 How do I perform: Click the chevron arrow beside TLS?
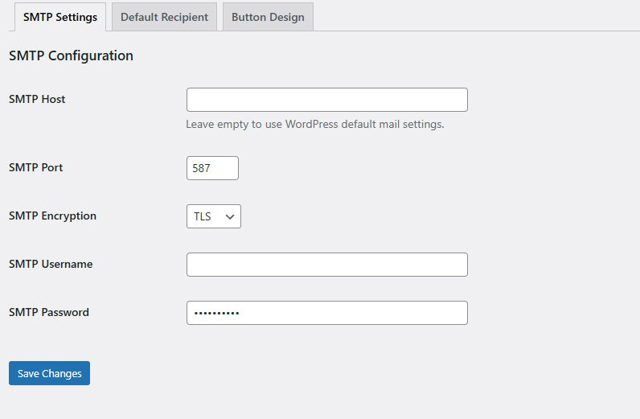(230, 217)
